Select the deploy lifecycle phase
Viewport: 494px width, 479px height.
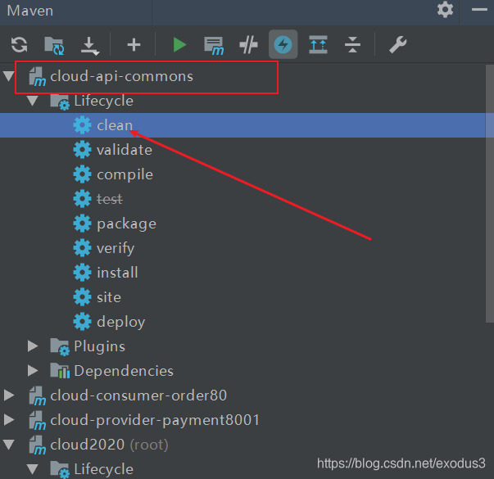(x=121, y=323)
